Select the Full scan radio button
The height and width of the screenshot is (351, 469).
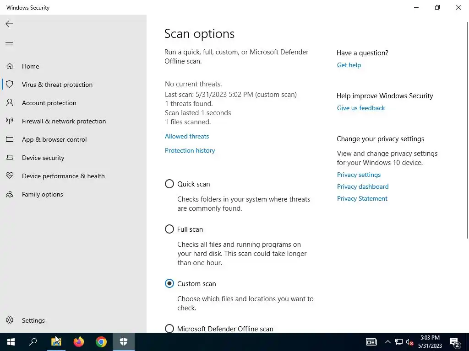tap(169, 229)
